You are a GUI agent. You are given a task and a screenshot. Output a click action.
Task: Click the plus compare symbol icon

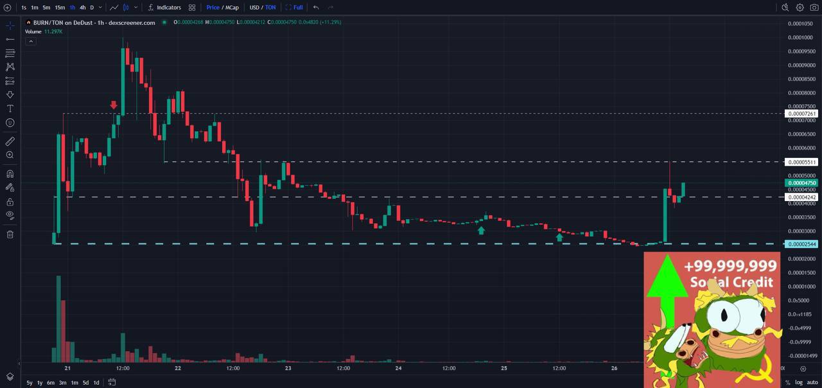click(8, 8)
